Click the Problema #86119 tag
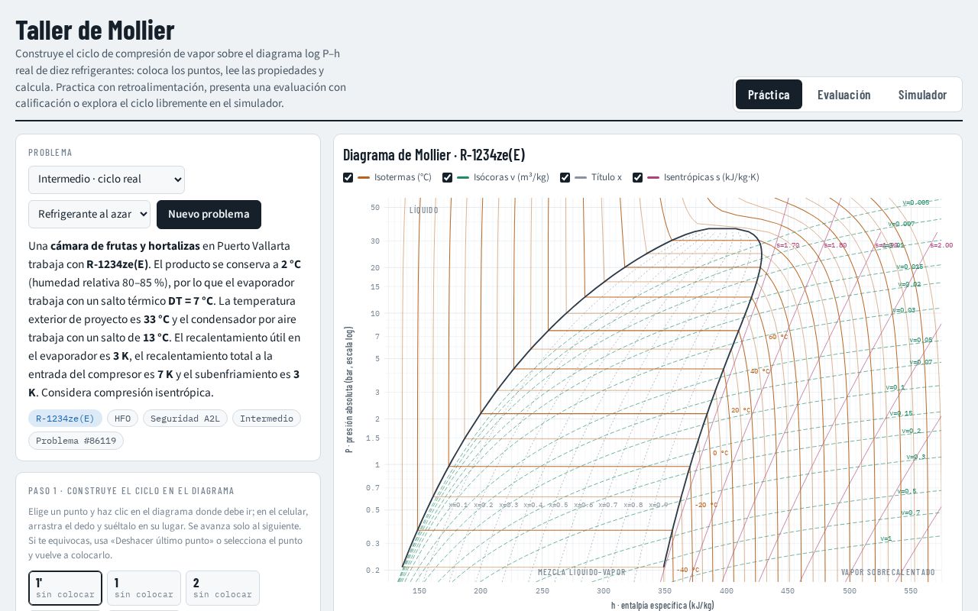The image size is (978, 611). coord(76,441)
